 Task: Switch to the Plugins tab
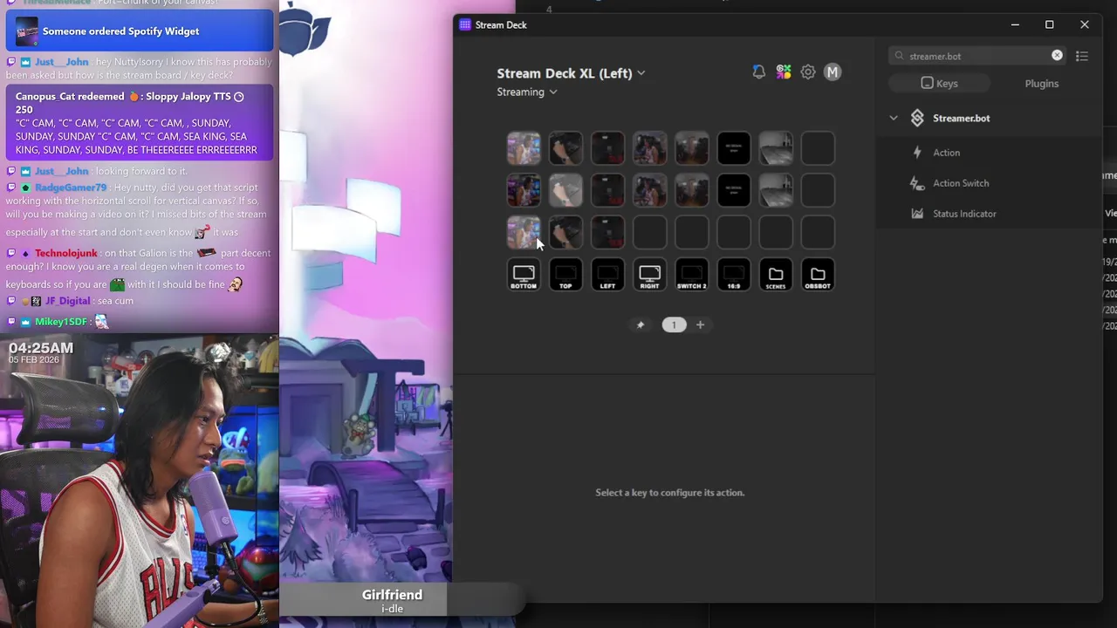click(x=1041, y=84)
